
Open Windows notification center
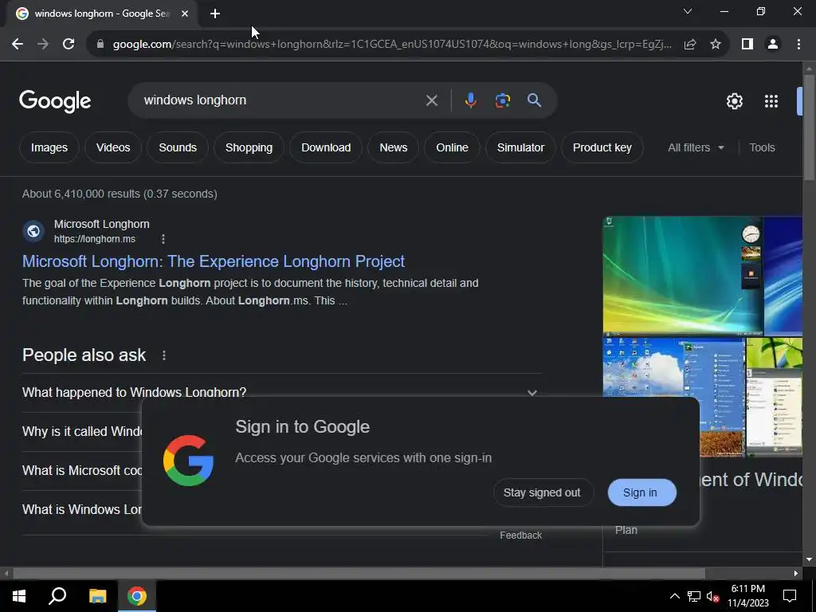coord(790,596)
